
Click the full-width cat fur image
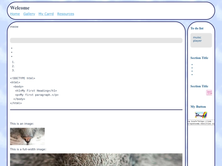pyautogui.click(x=96, y=160)
